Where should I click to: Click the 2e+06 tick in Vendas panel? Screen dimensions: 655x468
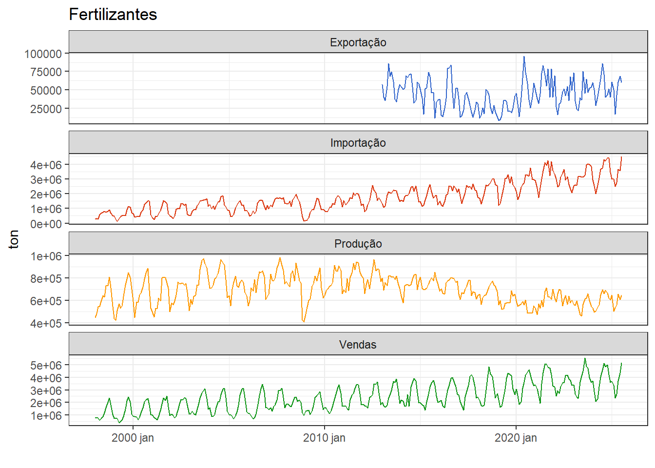coord(46,403)
